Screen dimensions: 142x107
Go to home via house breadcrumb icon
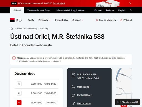12,28
